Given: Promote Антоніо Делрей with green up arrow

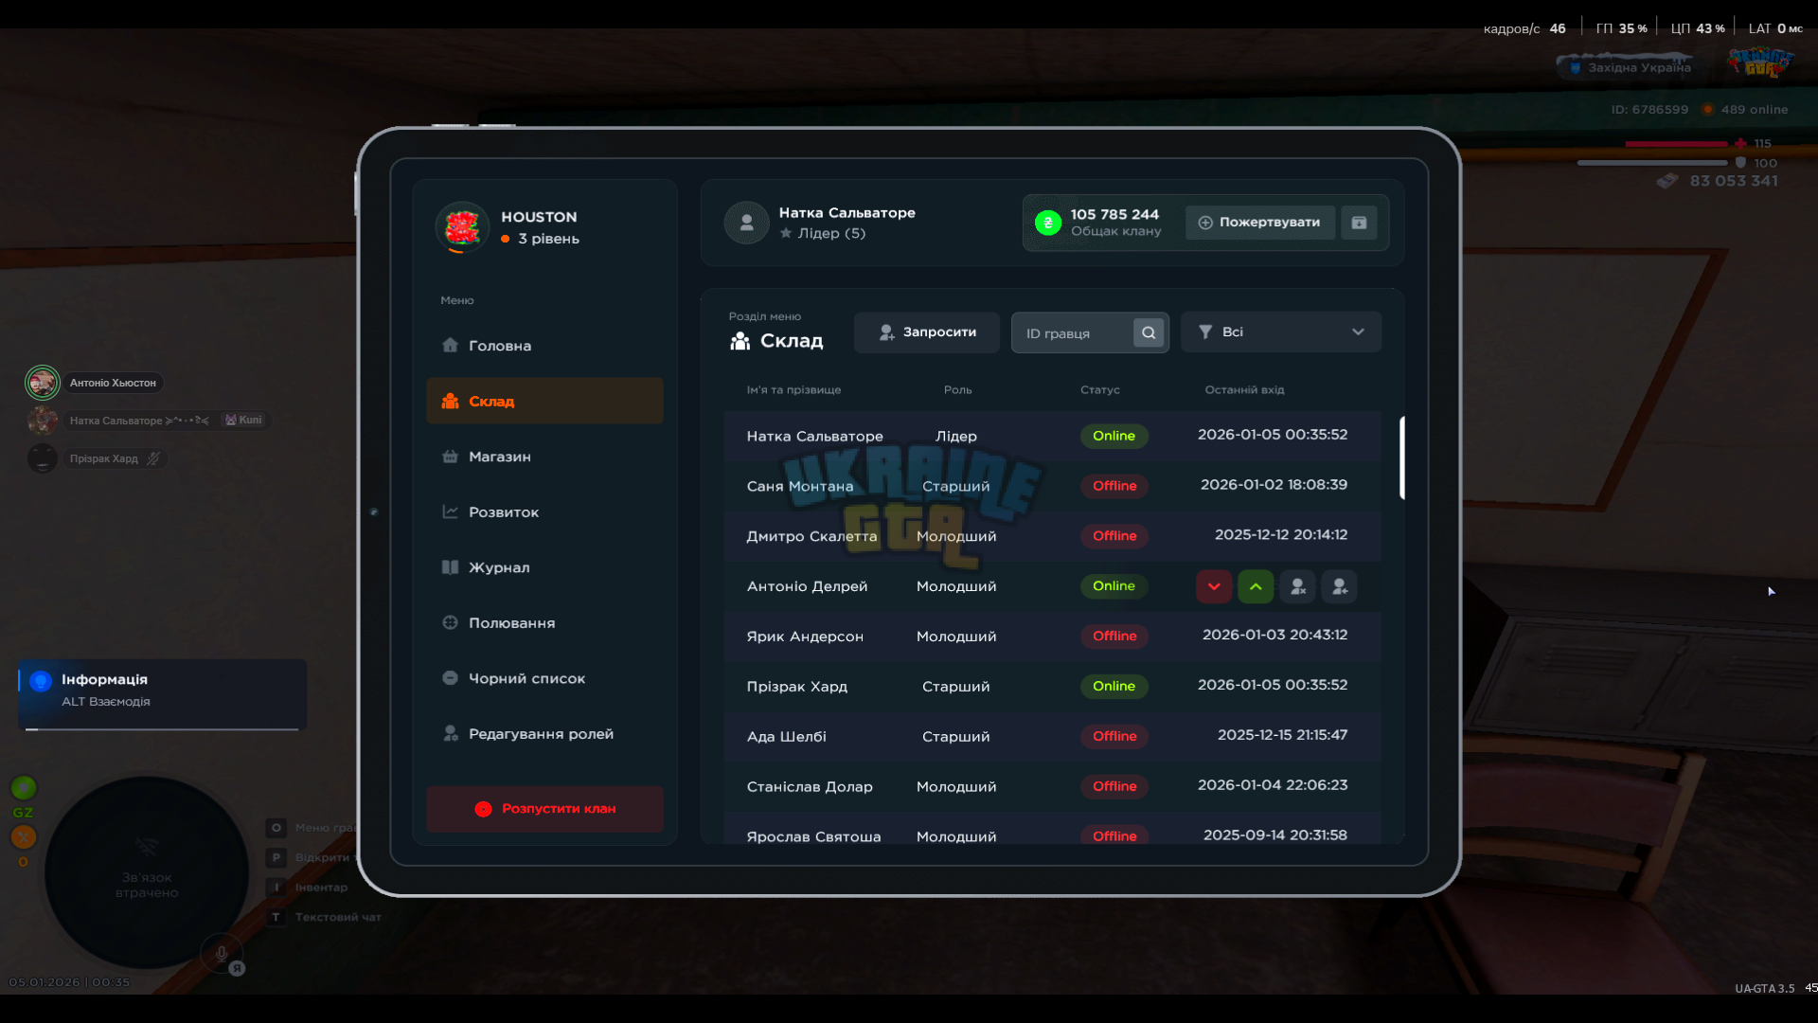Looking at the screenshot, I should tap(1256, 586).
